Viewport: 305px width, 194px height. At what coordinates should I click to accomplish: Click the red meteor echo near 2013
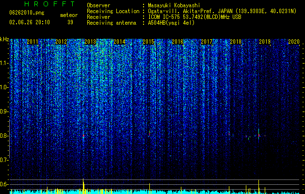pos(83,135)
